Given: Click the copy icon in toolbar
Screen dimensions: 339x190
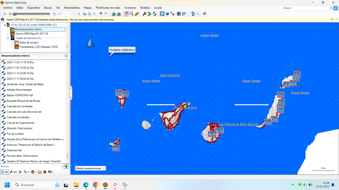Looking at the screenshot, I should point(84,14).
